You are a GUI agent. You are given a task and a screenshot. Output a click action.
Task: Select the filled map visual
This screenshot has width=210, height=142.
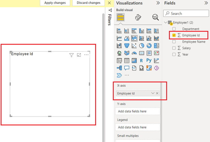(x=127, y=53)
